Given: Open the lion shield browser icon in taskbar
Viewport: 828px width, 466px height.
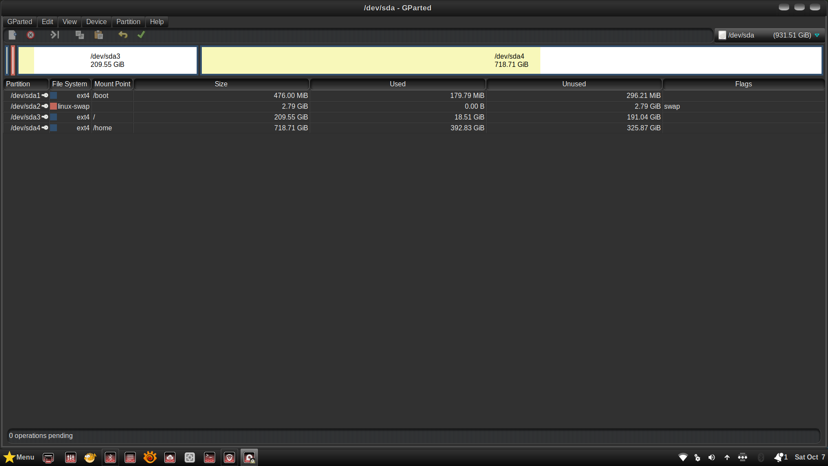Looking at the screenshot, I should [229, 458].
